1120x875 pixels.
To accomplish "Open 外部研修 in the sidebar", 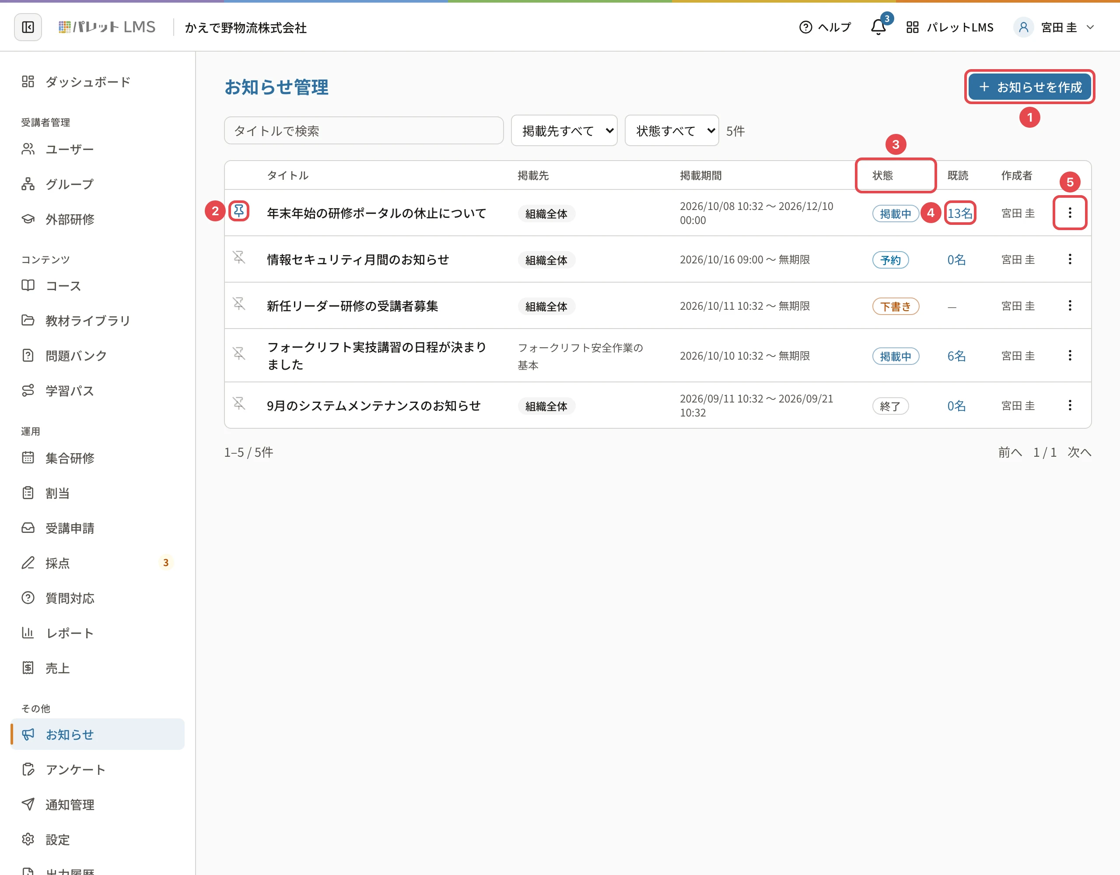I will 98,219.
